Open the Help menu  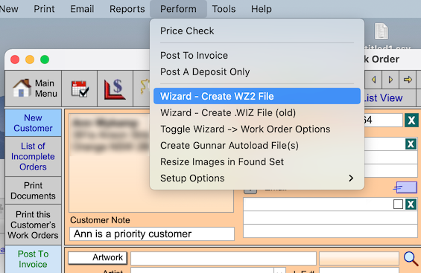[262, 9]
